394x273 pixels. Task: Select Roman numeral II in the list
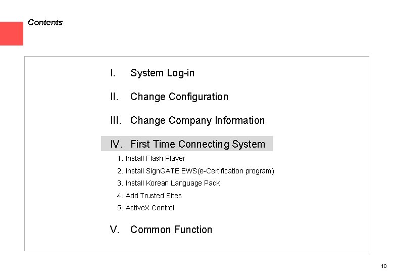click(114, 97)
